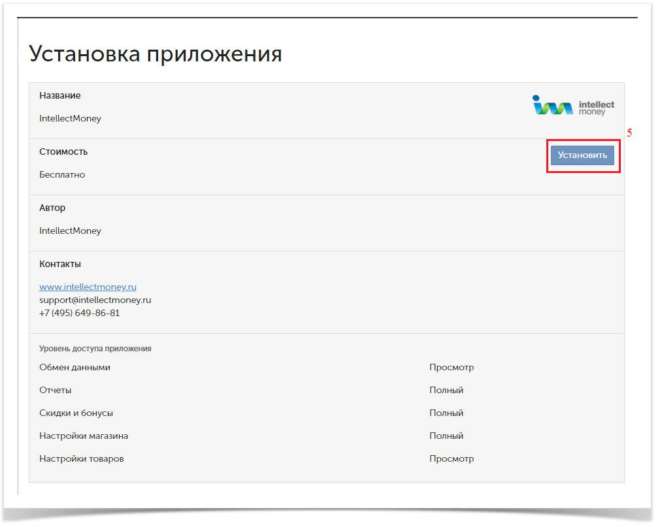Click IntellectMoney value under Автор
The width and height of the screenshot is (660, 527).
[x=71, y=231]
